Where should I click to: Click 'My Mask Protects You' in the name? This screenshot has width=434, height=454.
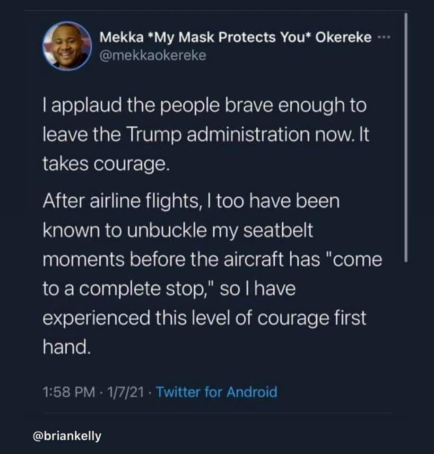tap(229, 37)
